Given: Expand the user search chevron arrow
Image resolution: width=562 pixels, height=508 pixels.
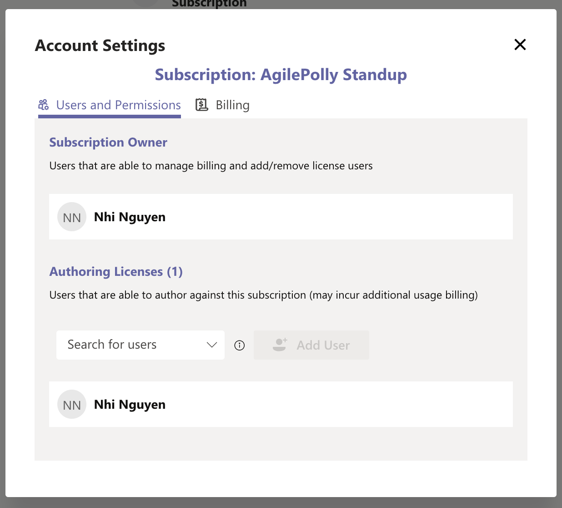Looking at the screenshot, I should (212, 345).
